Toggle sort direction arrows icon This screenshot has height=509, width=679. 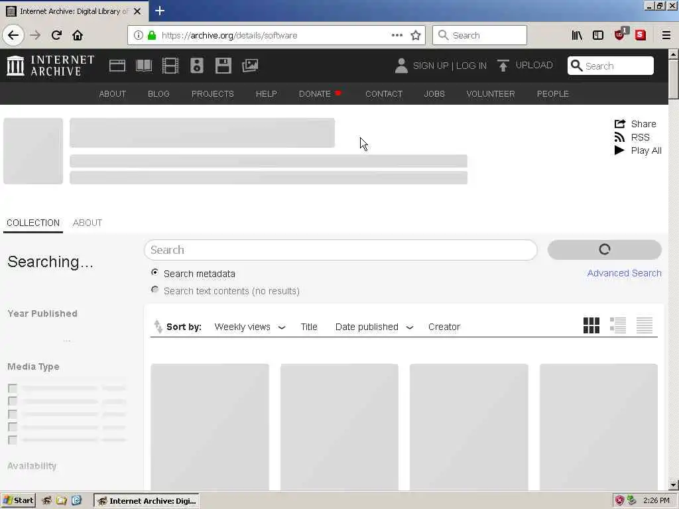pyautogui.click(x=158, y=326)
